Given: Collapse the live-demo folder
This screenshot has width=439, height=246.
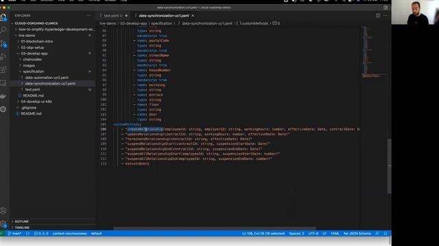Looking at the screenshot, I should (27, 36).
